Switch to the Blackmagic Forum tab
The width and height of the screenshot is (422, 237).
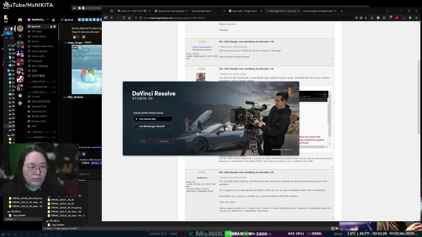(283, 11)
